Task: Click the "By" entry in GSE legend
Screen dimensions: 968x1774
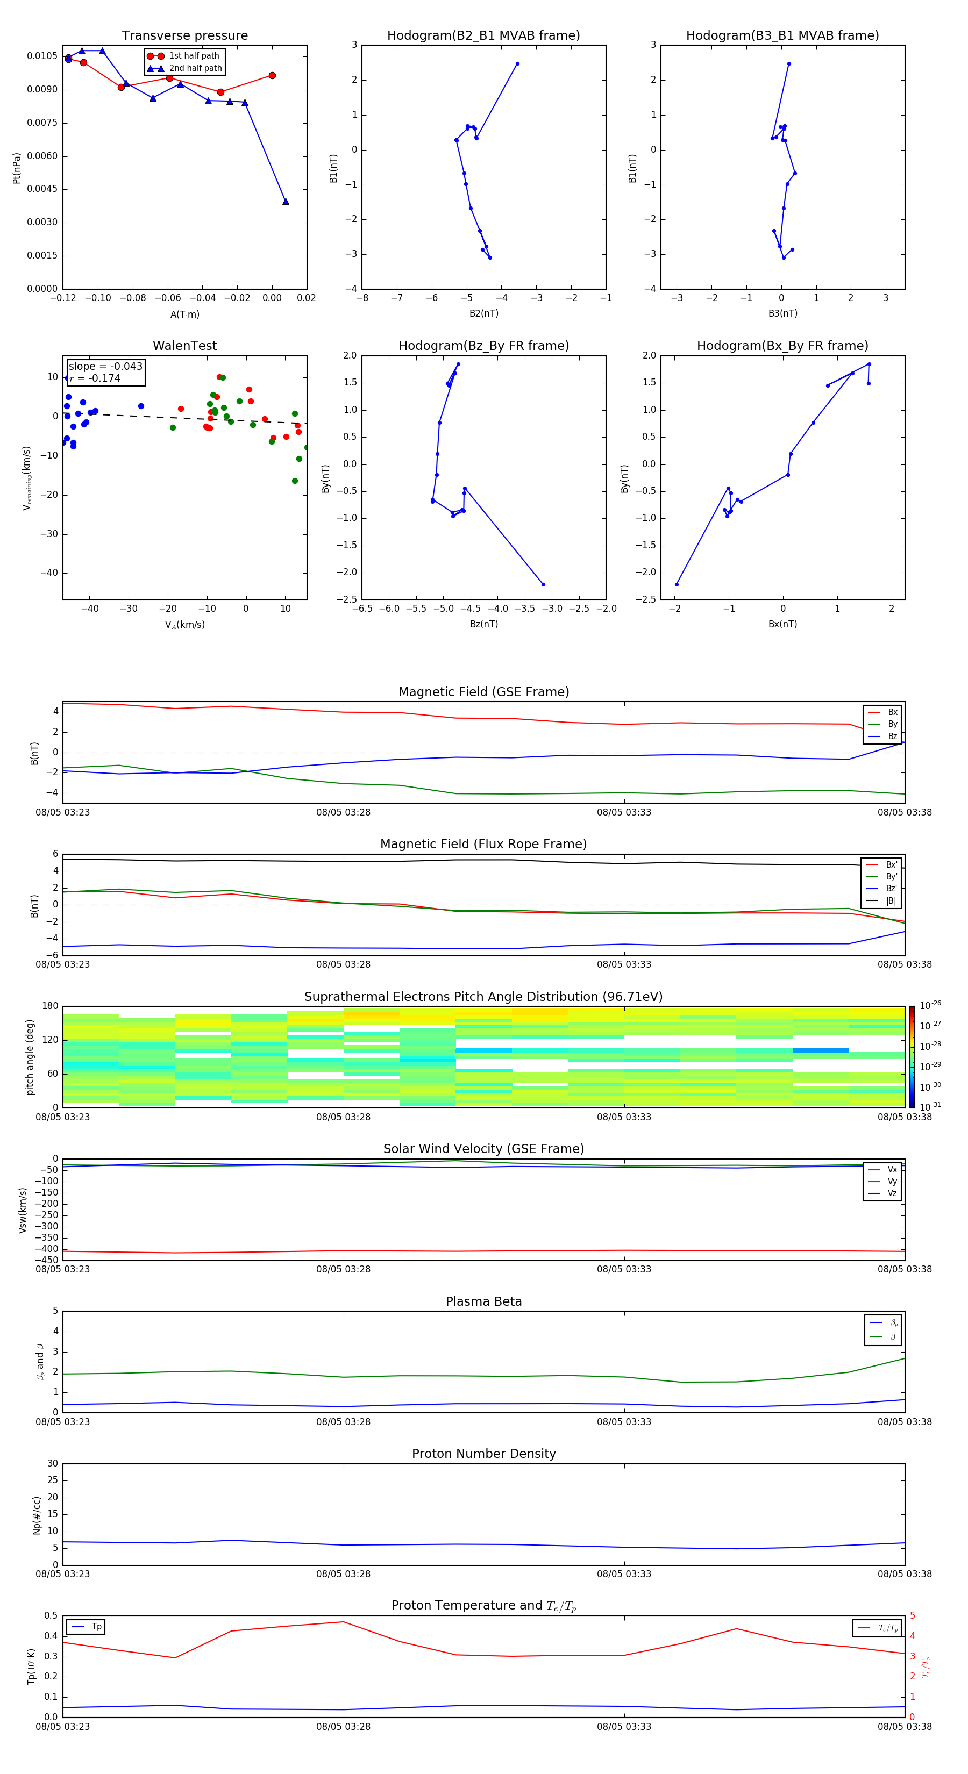Action: pos(882,724)
